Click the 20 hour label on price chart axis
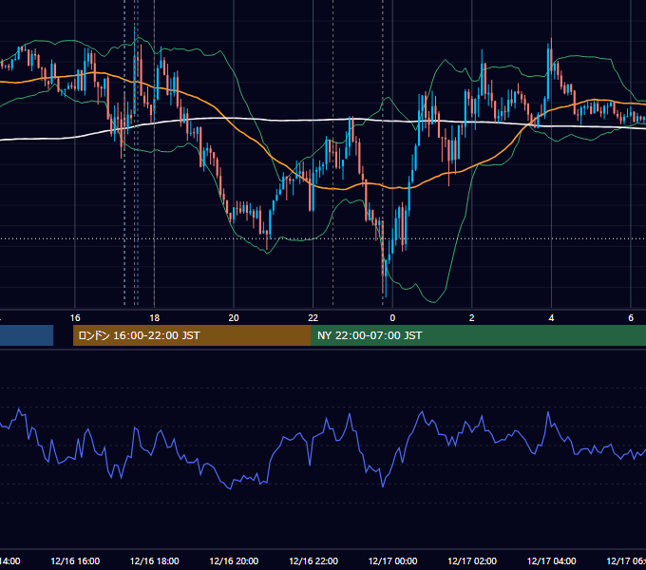 [x=234, y=318]
